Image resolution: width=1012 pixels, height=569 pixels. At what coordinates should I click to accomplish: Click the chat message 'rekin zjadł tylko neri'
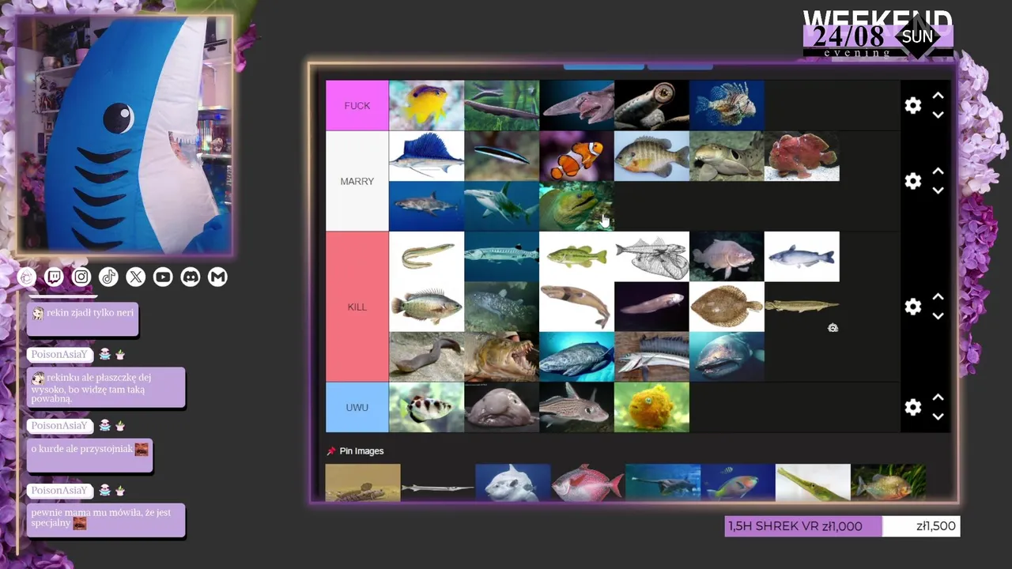tap(83, 318)
